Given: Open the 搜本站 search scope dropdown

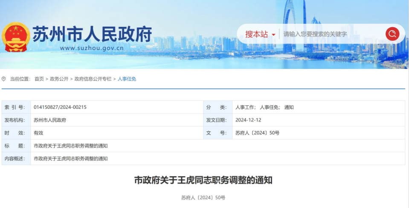Looking at the screenshot, I should tap(260, 34).
